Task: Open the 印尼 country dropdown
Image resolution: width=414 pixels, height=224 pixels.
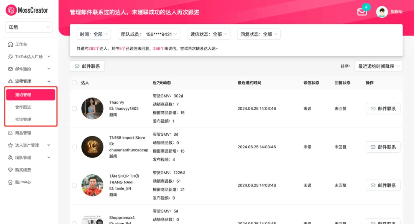Action: coord(29,27)
